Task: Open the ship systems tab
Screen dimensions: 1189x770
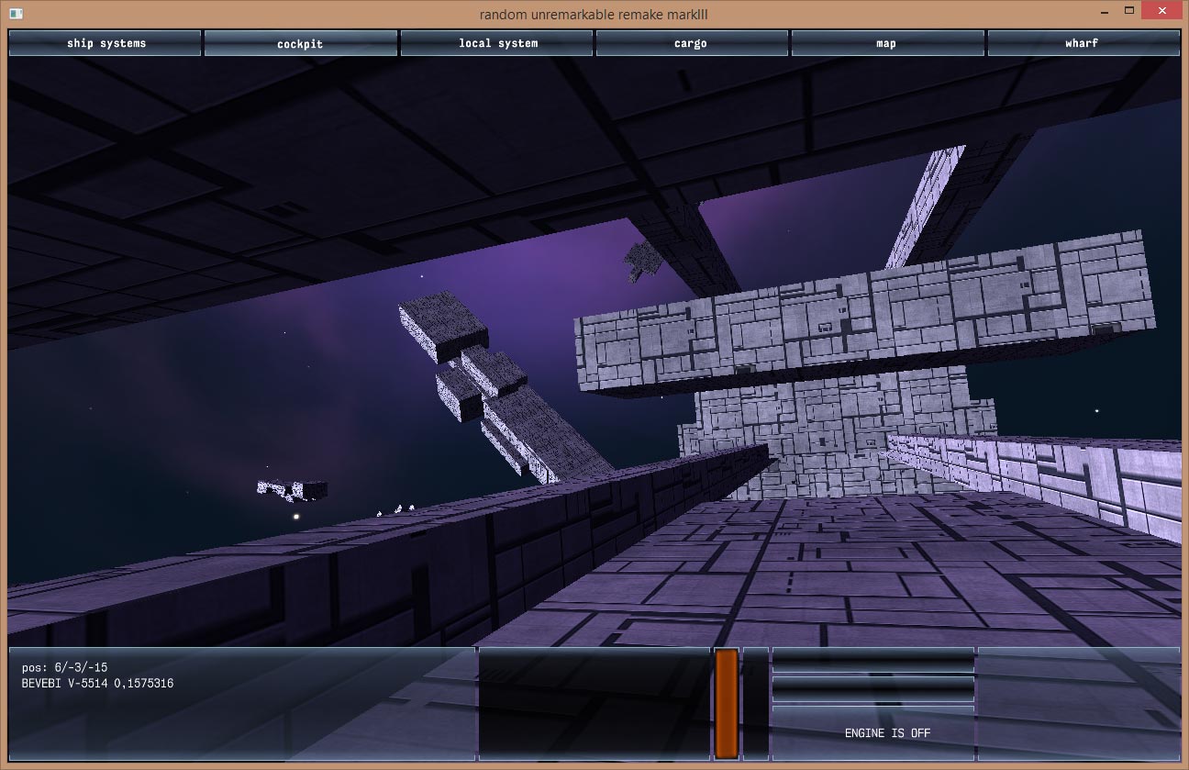Action: (x=106, y=43)
